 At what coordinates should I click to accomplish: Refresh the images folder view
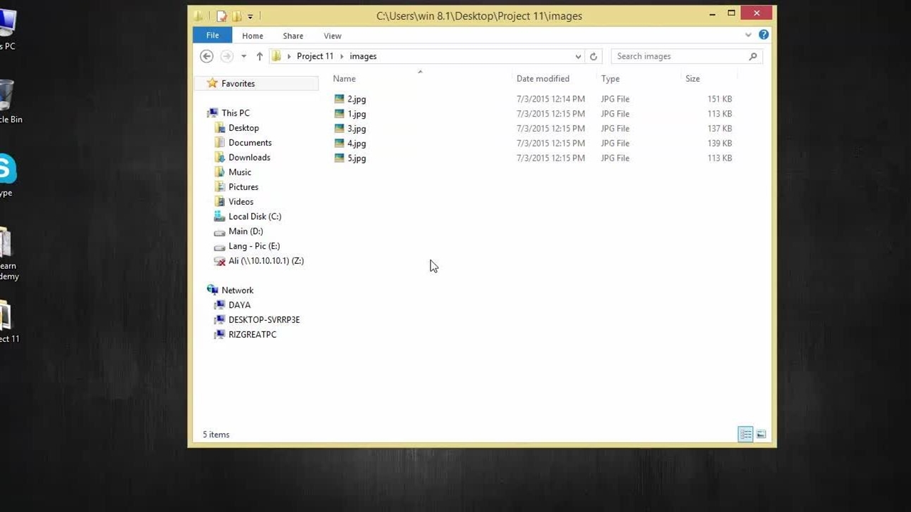(x=594, y=56)
